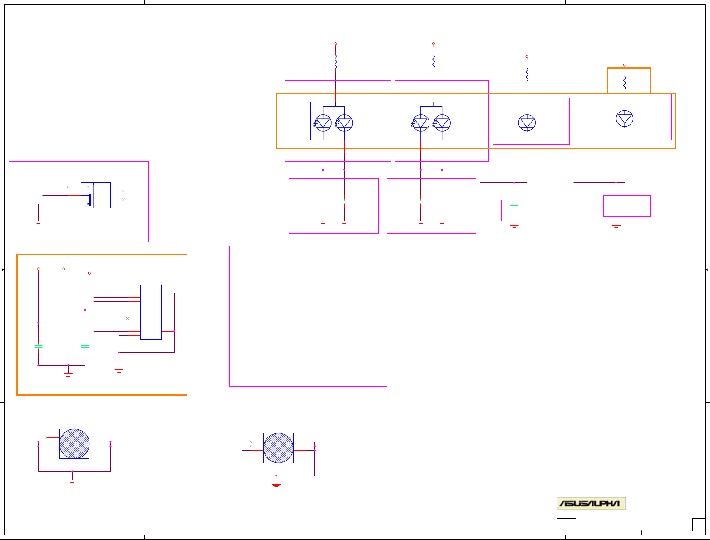Click the ground symbol below the multi-pin connector
The height and width of the screenshot is (540, 710).
point(119,372)
